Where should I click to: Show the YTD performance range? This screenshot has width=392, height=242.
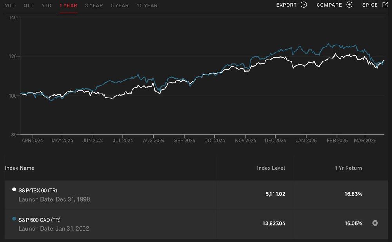click(46, 5)
